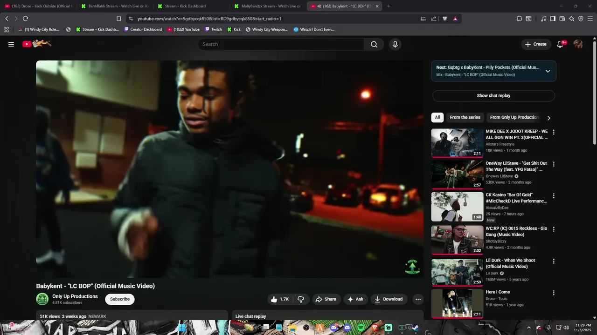This screenshot has height=335, width=597.
Task: Open the browser main menu
Action: coord(590,19)
